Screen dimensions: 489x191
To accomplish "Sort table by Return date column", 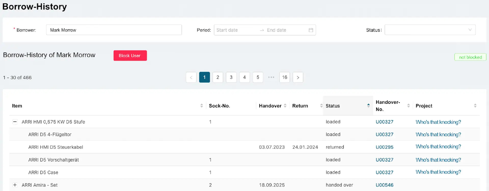I will tap(321, 106).
